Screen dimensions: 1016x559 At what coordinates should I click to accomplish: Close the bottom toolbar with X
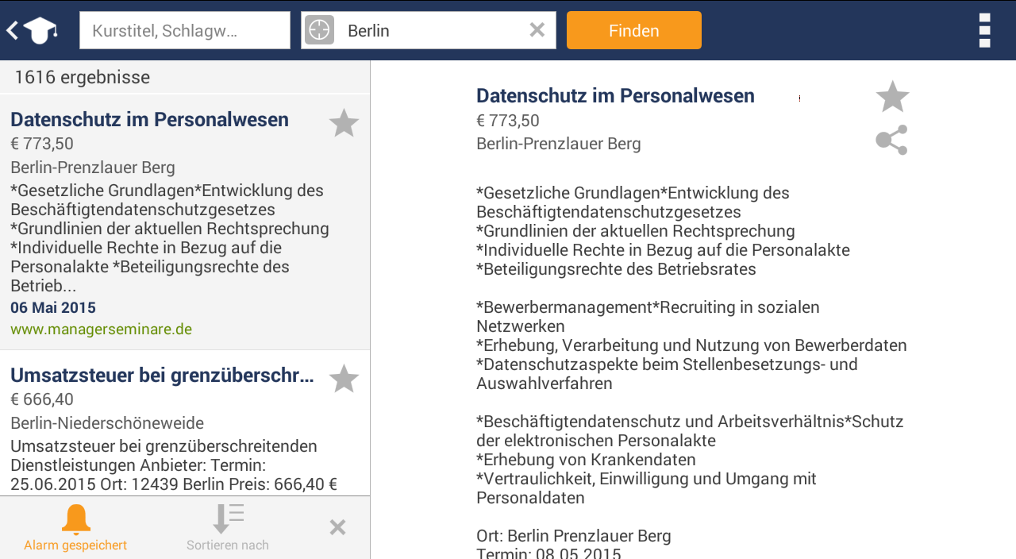[x=337, y=527]
